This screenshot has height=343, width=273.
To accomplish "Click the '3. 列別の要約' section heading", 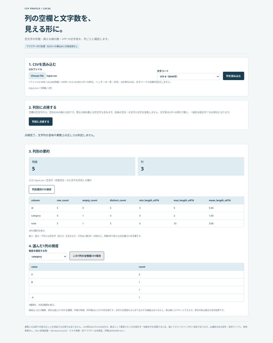I will (39, 151).
